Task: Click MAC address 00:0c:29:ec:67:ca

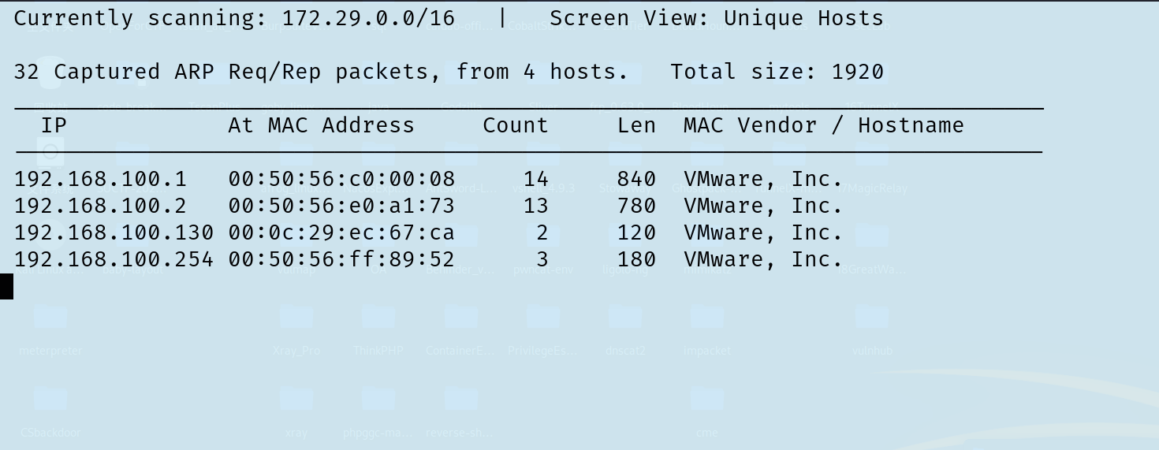Action: pyautogui.click(x=341, y=232)
